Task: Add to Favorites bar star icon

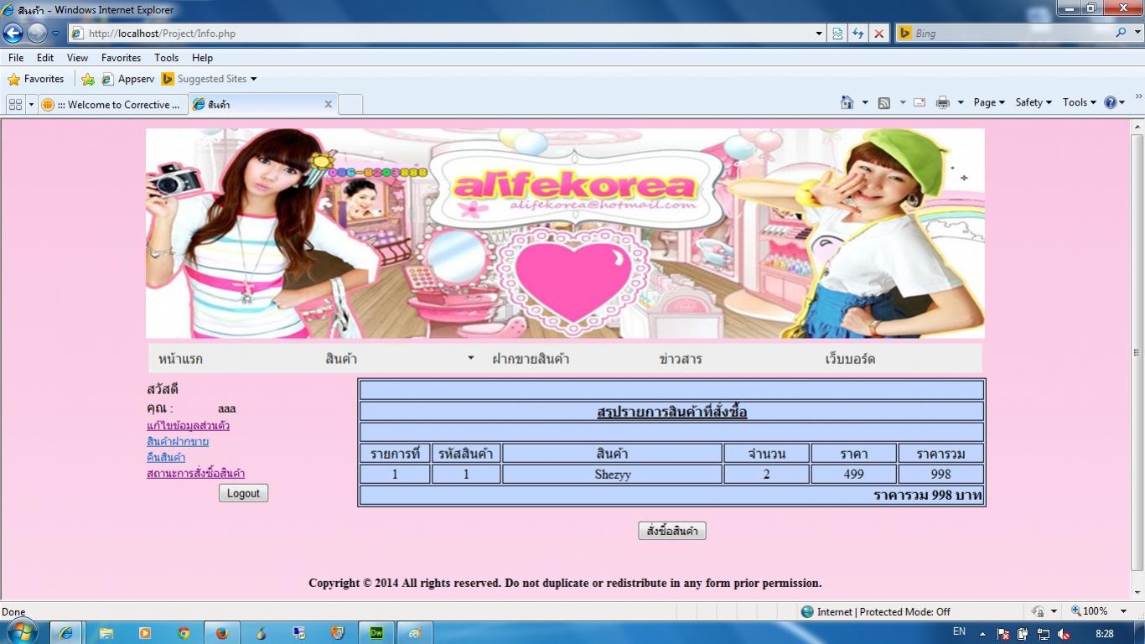Action: click(x=88, y=79)
